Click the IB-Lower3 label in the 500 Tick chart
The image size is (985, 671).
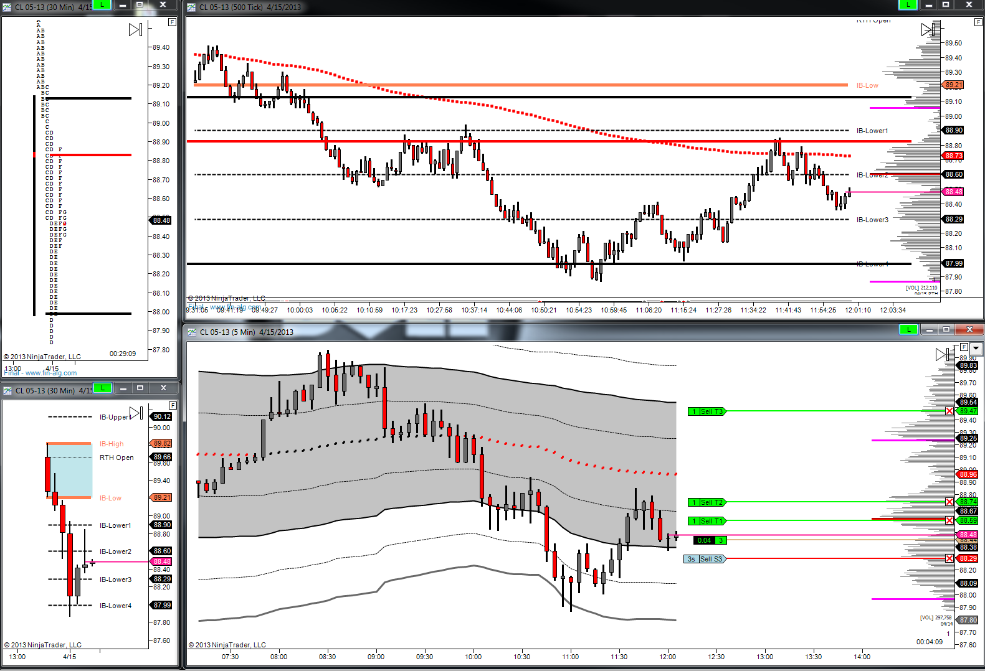coord(872,220)
